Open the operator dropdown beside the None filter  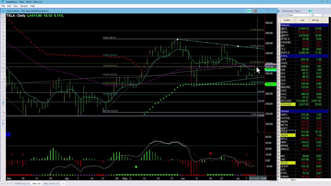tap(321, 15)
